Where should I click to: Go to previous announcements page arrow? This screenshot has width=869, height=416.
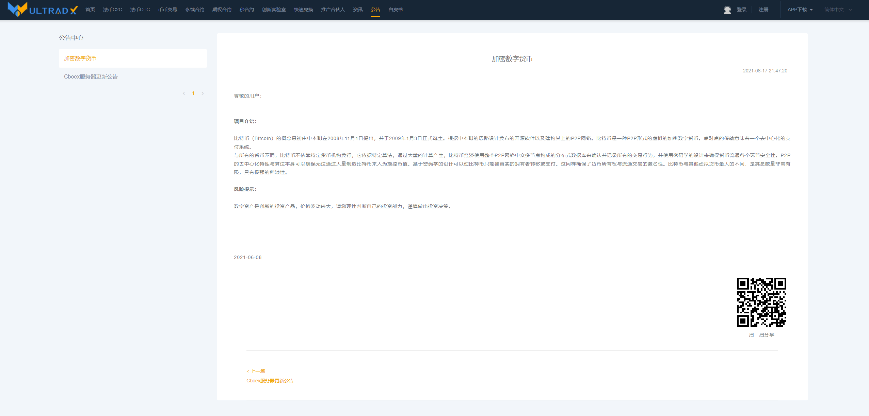point(184,93)
